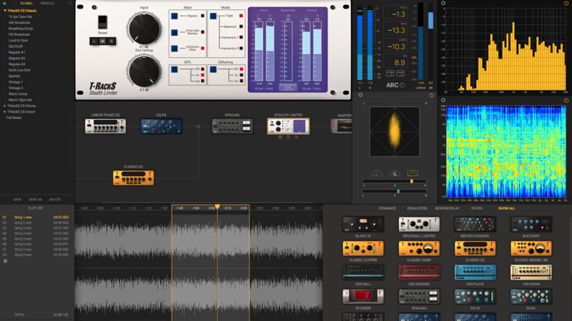Image resolution: width=572 pixels, height=321 pixels.
Task: Add Brickwall Limiter from the module browser
Action: tap(419, 224)
